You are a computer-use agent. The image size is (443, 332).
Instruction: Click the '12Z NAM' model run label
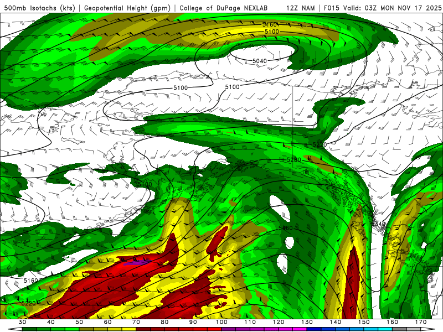(x=301, y=8)
